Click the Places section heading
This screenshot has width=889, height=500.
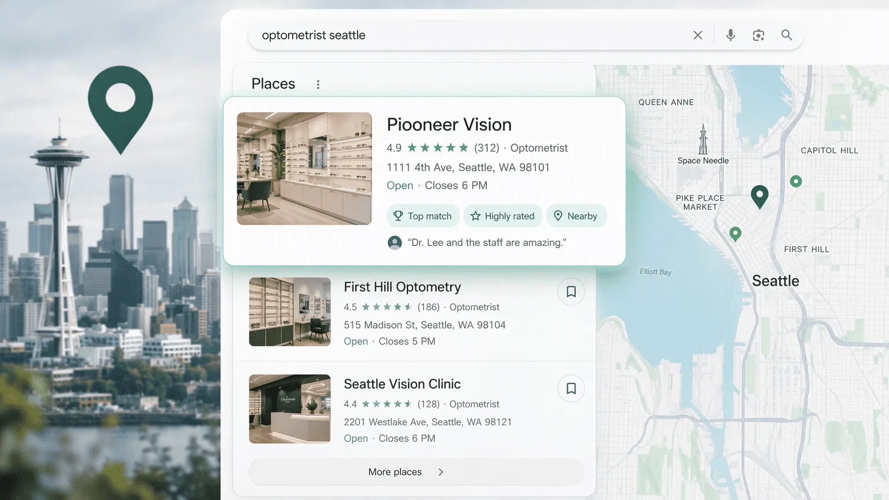(273, 84)
